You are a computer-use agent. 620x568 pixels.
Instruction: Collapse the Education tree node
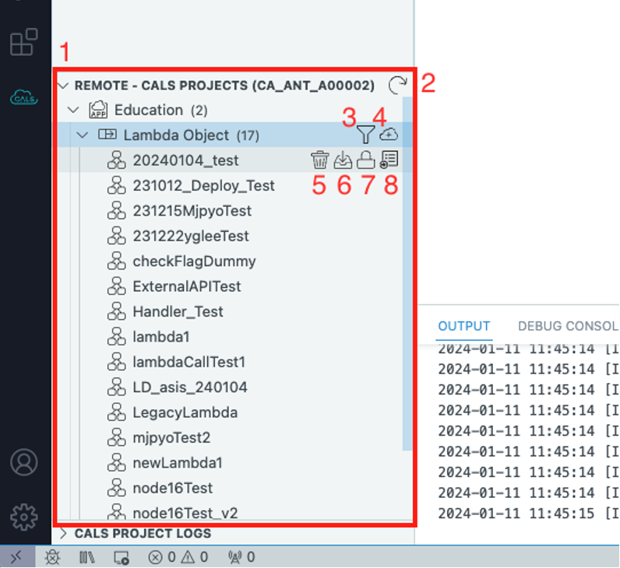(73, 110)
